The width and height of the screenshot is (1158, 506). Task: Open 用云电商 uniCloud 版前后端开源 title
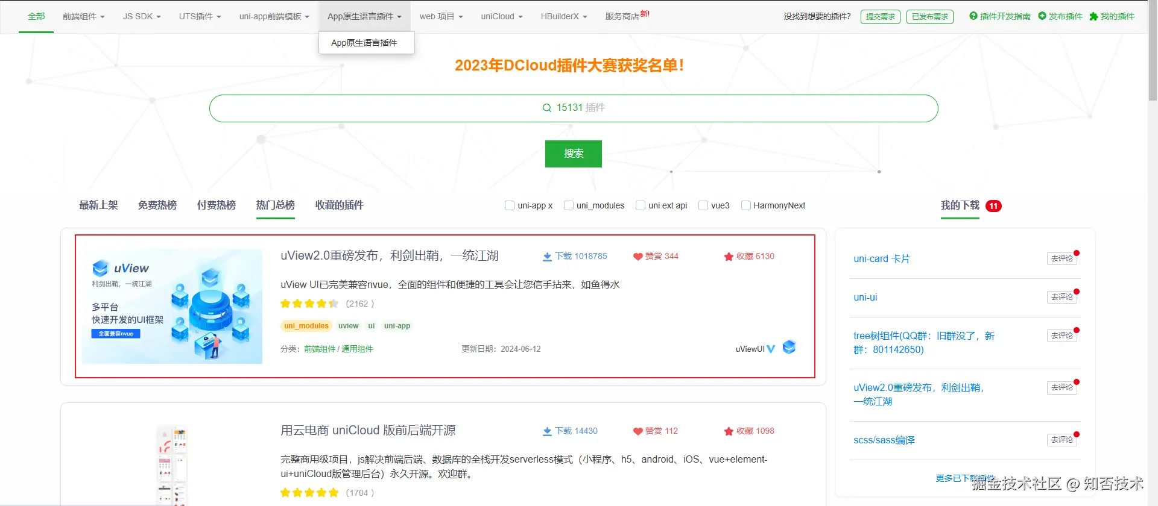[368, 431]
